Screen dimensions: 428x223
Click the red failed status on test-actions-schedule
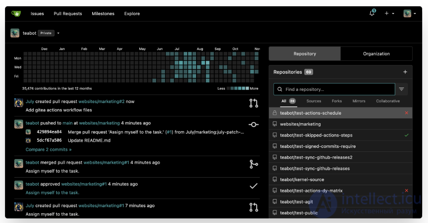(406, 113)
